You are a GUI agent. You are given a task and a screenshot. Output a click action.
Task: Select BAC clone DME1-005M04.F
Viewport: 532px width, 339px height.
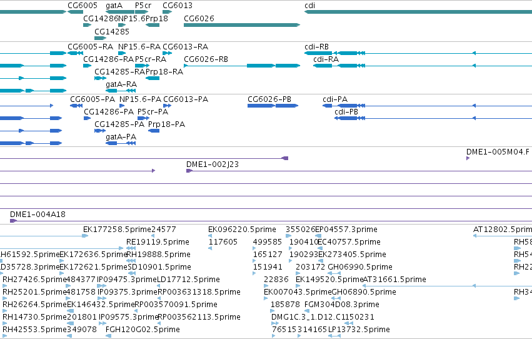coord(498,152)
